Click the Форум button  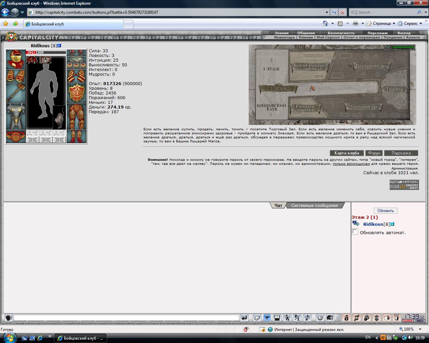pyautogui.click(x=374, y=153)
